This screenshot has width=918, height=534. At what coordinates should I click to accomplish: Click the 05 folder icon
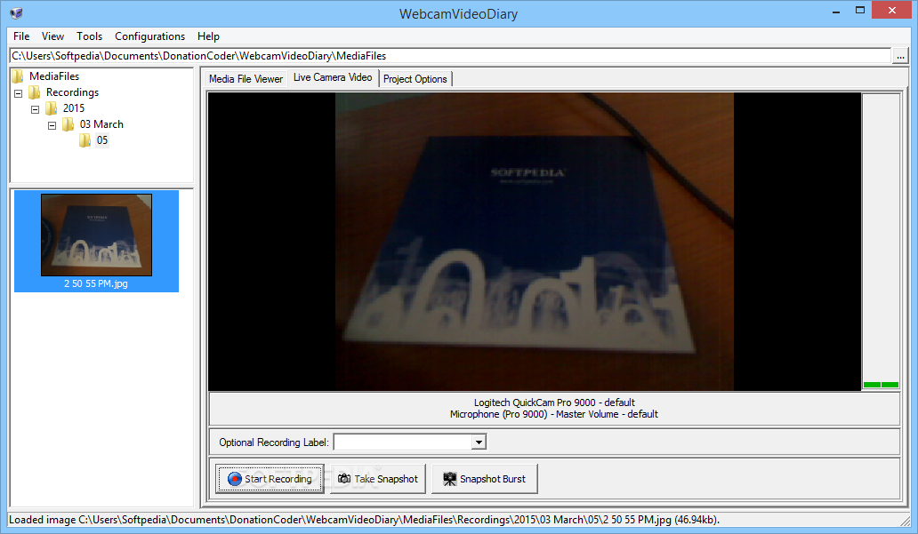pyautogui.click(x=85, y=140)
